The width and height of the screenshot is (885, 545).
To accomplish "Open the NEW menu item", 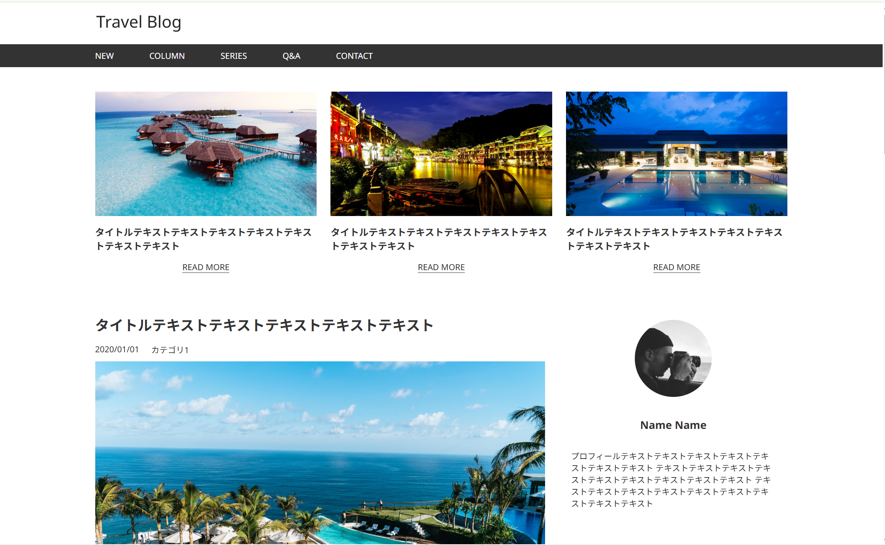I will 104,56.
